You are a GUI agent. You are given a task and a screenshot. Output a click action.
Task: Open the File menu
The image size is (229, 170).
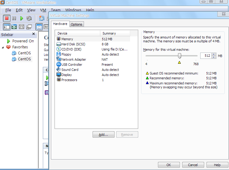pyautogui.click(x=8, y=10)
